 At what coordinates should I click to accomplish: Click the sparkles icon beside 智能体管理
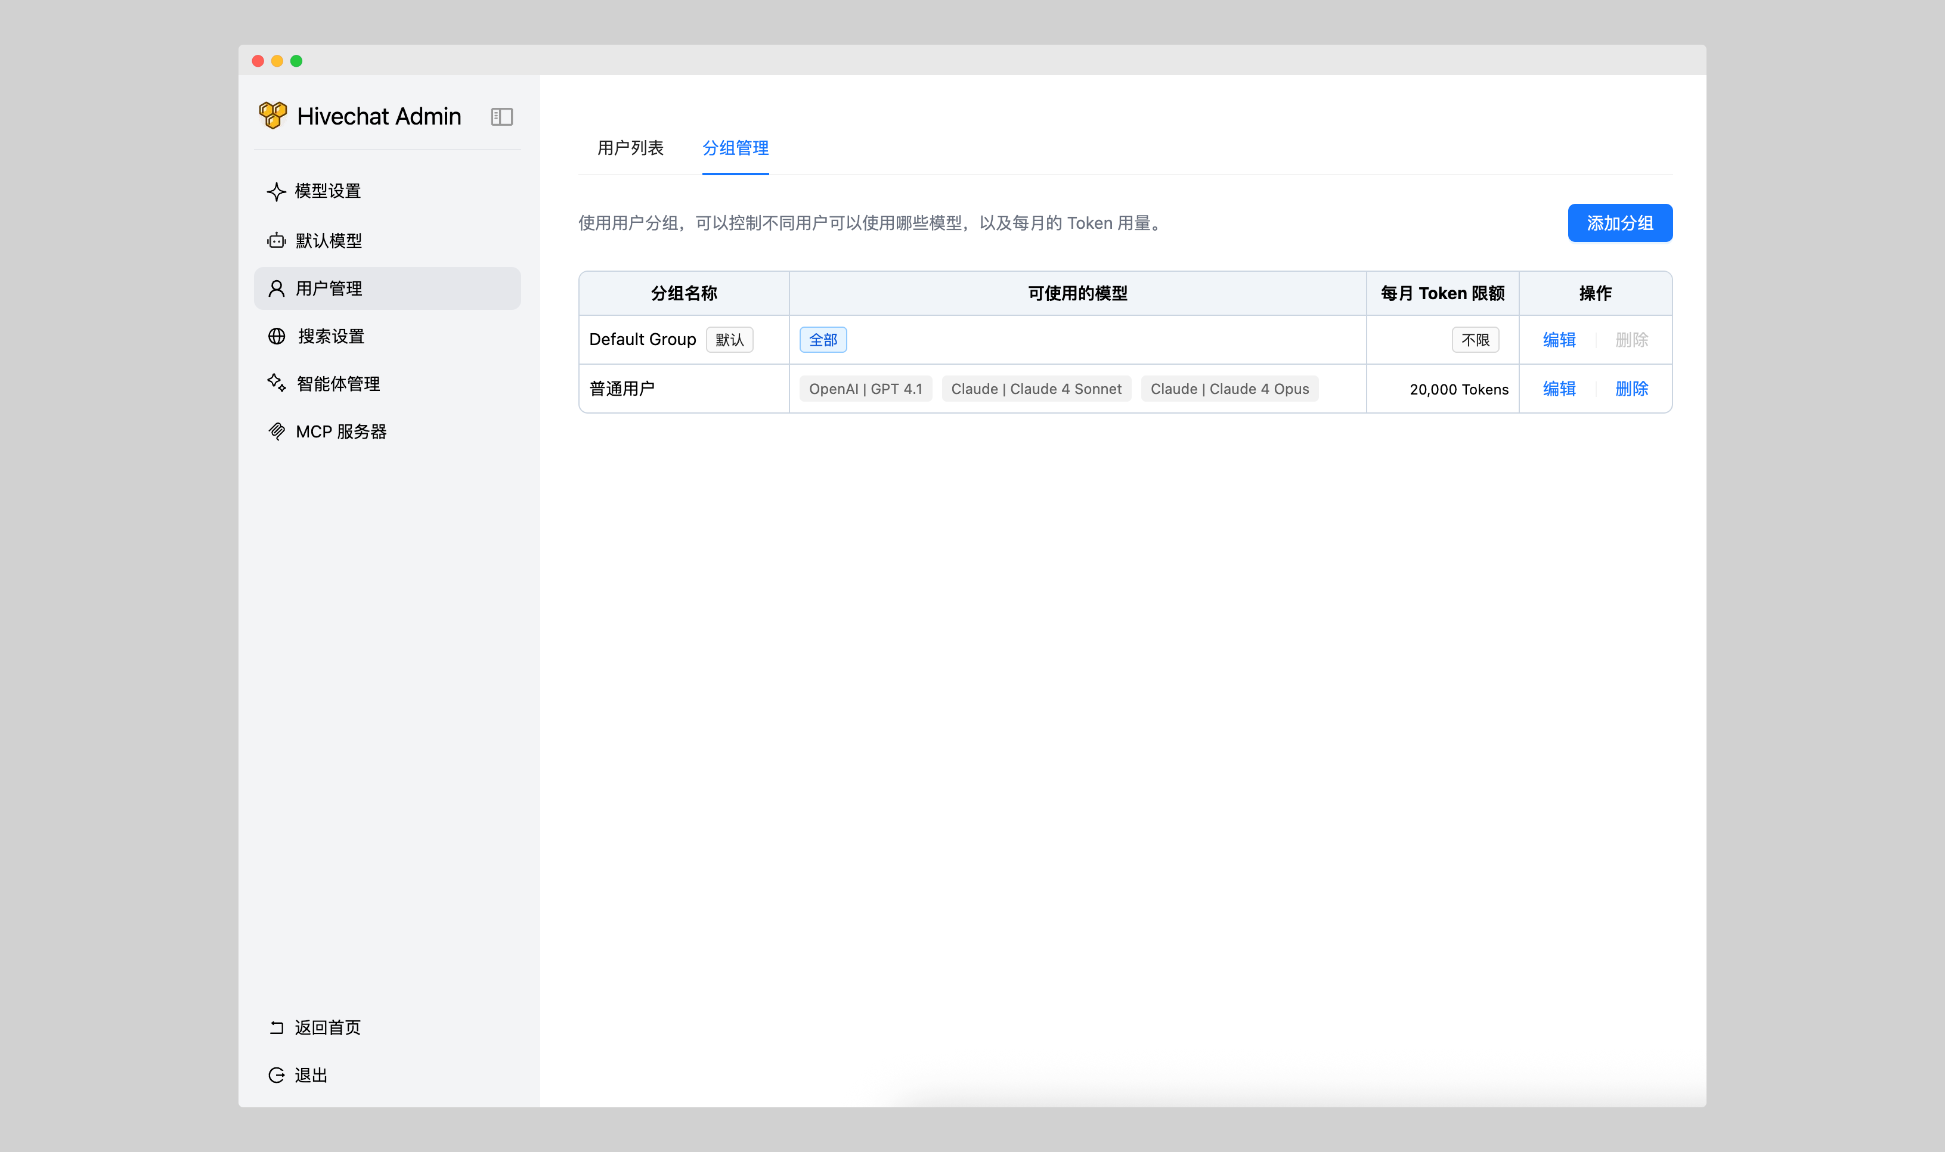(x=277, y=383)
